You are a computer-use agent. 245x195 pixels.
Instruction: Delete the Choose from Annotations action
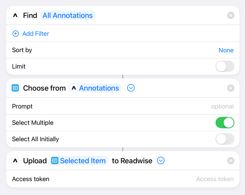[231, 88]
